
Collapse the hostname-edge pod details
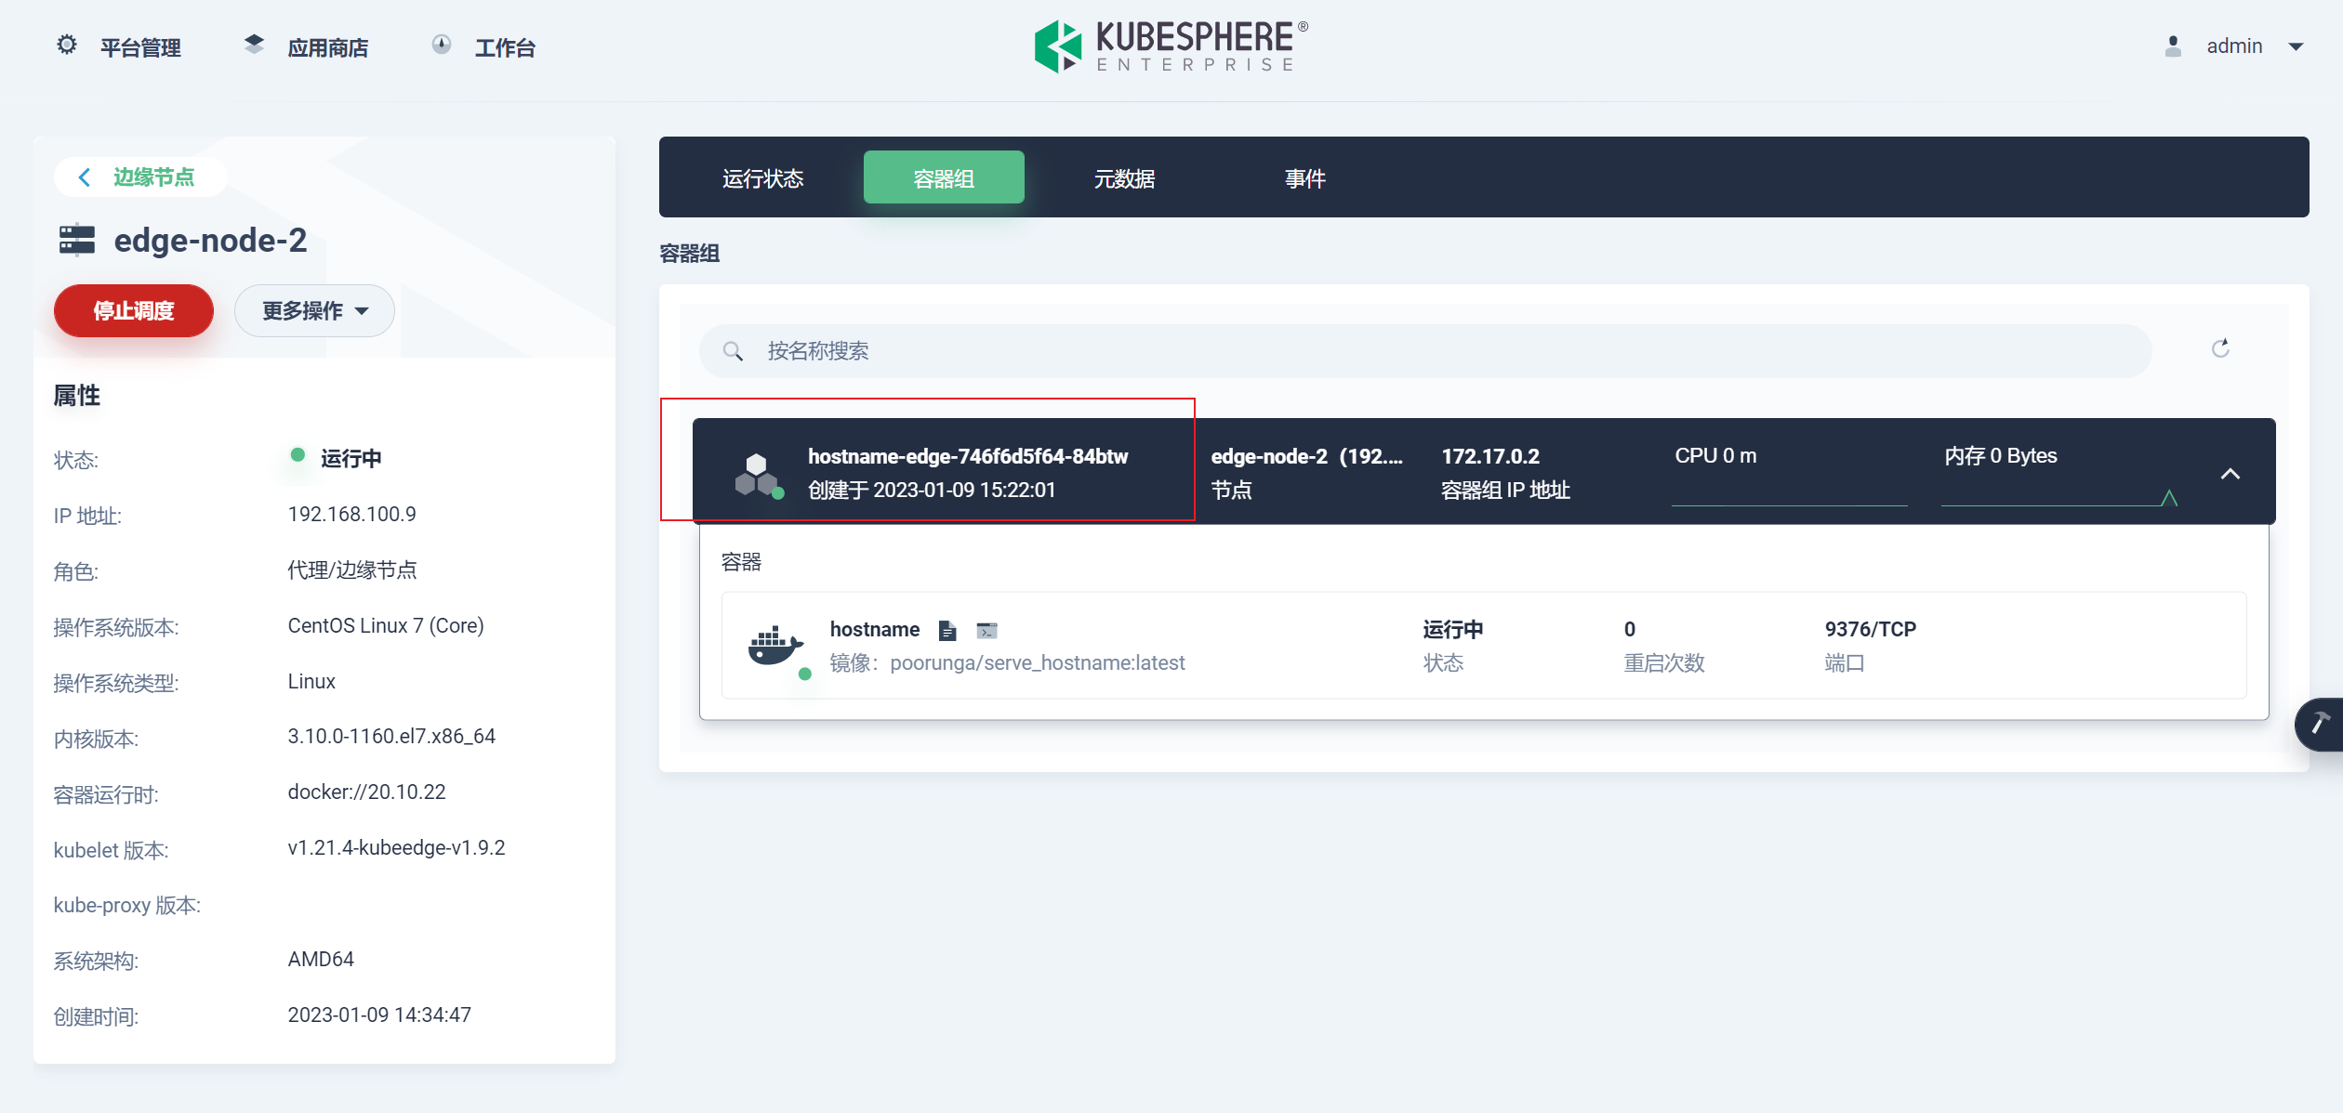[2230, 472]
